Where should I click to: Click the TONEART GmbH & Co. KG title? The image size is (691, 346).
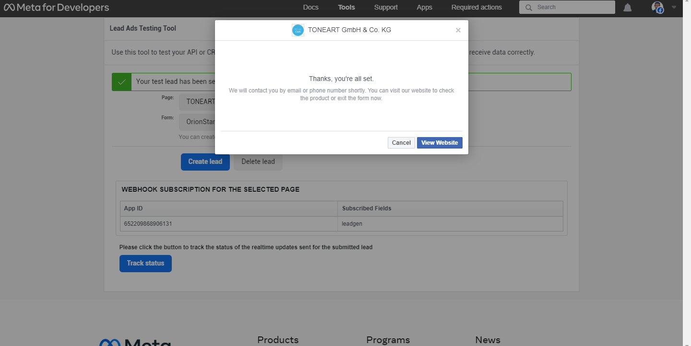pyautogui.click(x=349, y=30)
